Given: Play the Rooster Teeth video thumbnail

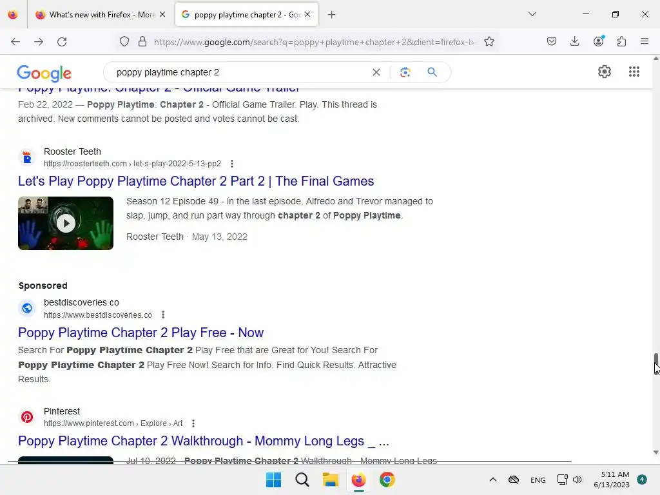Looking at the screenshot, I should click(66, 223).
